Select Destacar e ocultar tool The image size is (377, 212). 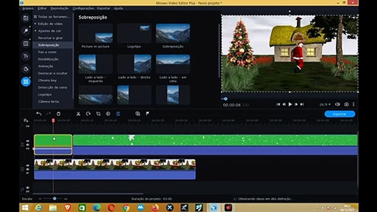[x=53, y=73]
